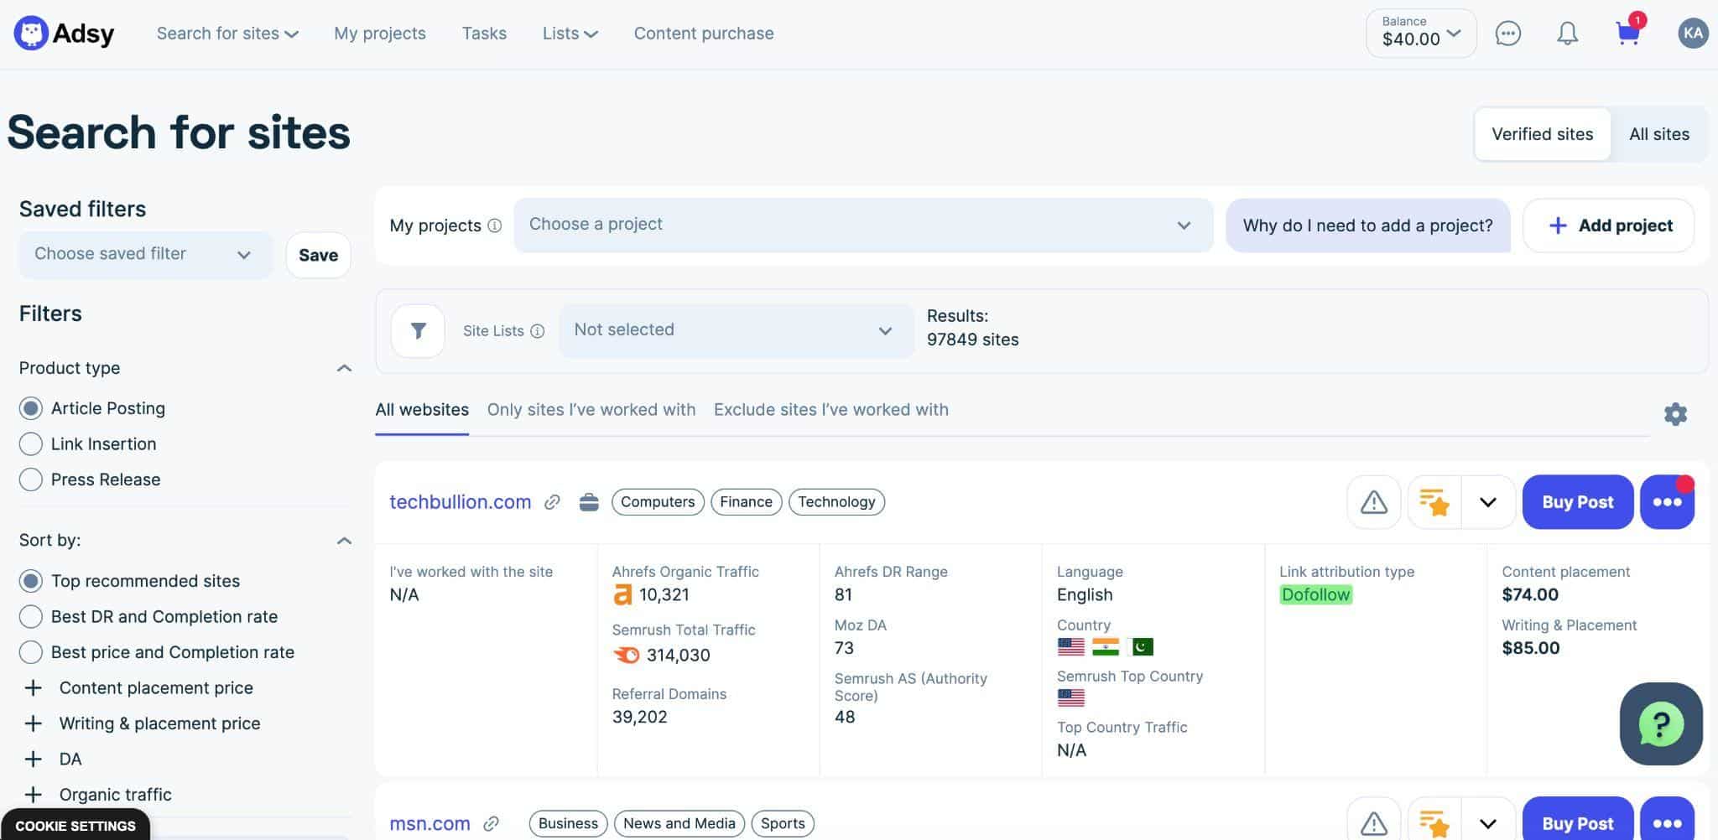
Task: Open the Choose a project dropdown
Action: (x=863, y=226)
